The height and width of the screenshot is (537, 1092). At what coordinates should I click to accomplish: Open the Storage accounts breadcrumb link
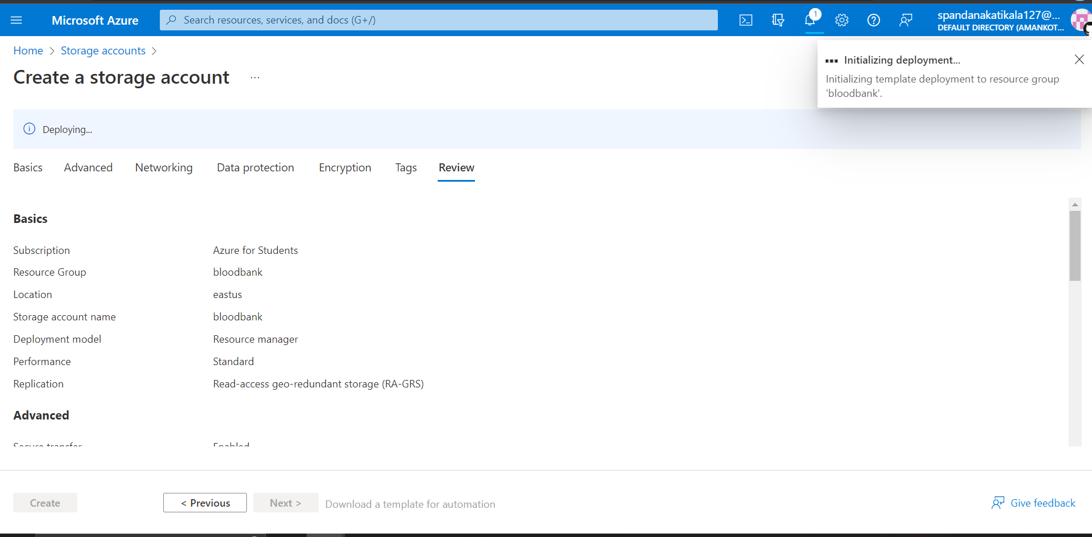(x=103, y=50)
